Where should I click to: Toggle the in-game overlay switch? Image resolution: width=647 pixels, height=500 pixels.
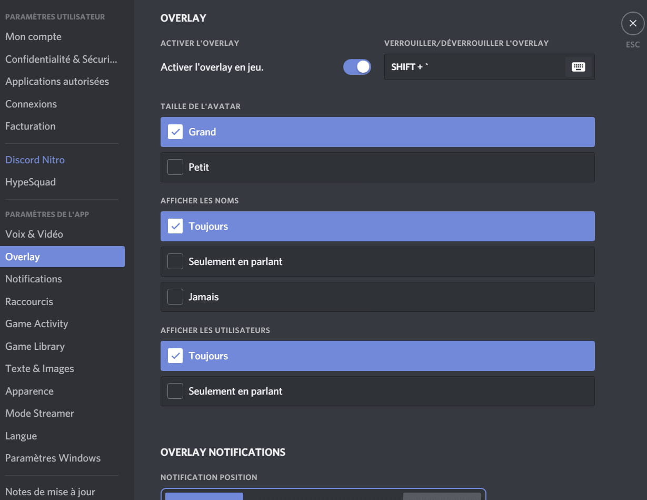[x=357, y=67]
